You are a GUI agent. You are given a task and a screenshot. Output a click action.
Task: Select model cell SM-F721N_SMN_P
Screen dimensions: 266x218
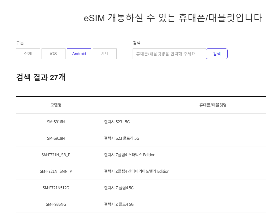[x=56, y=171]
